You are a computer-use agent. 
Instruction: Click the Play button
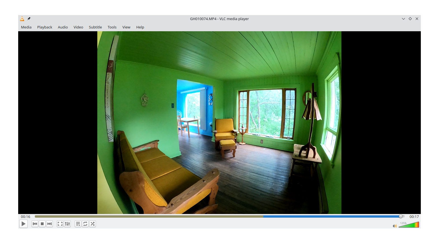[x=23, y=224]
